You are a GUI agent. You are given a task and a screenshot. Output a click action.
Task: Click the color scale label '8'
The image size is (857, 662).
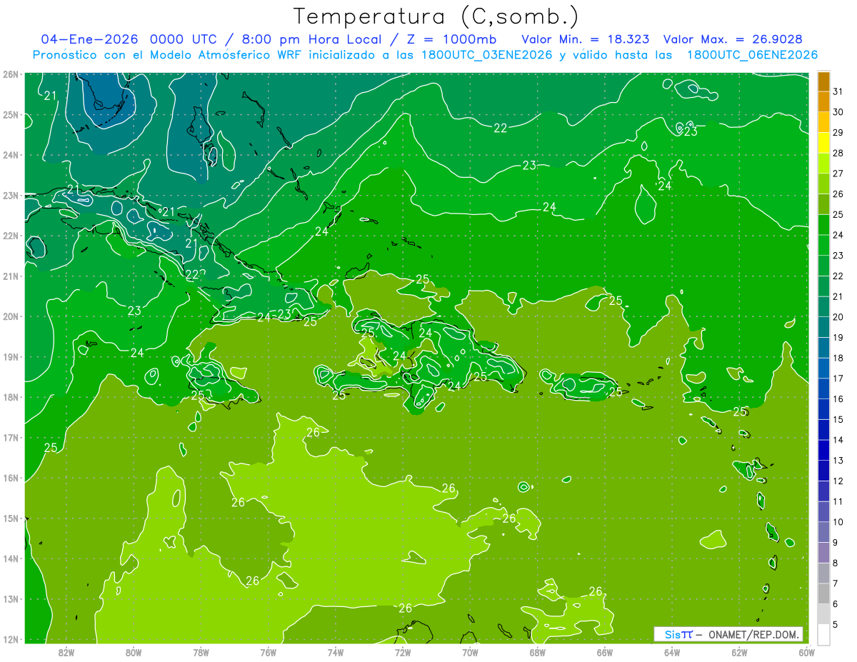point(836,563)
